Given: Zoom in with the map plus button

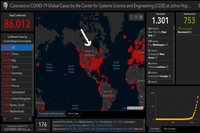Looking at the screenshot, I should [x=141, y=97].
